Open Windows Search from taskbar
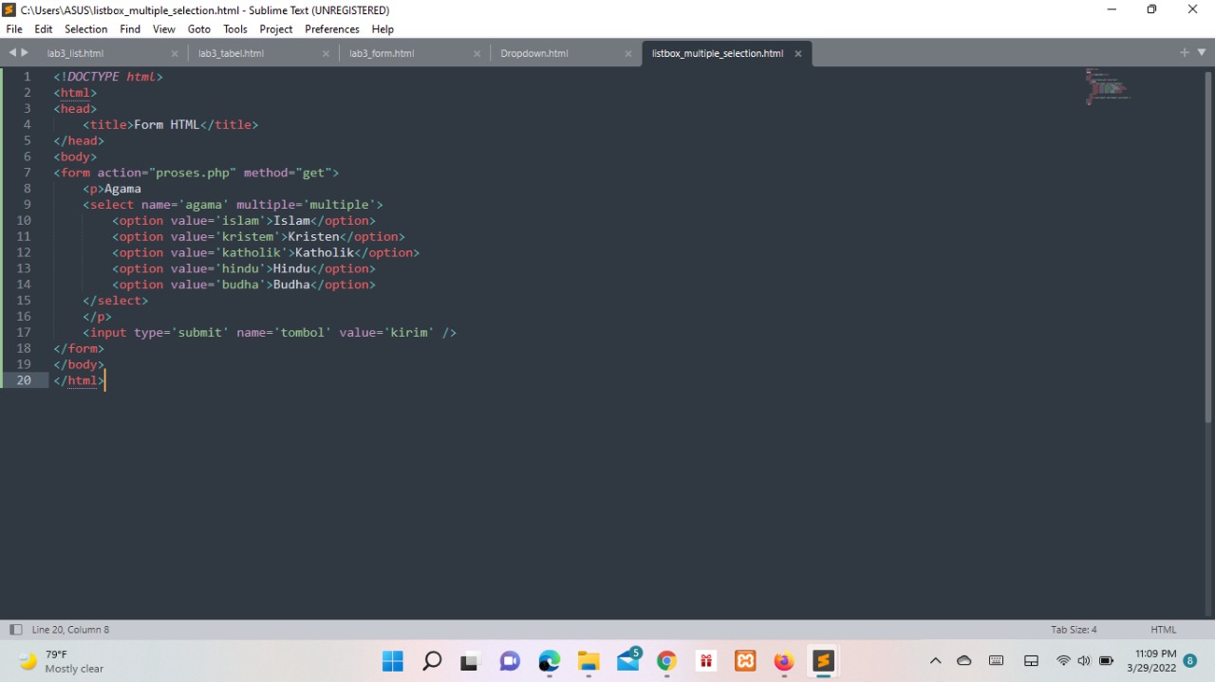Viewport: 1215px width, 682px height. click(432, 661)
